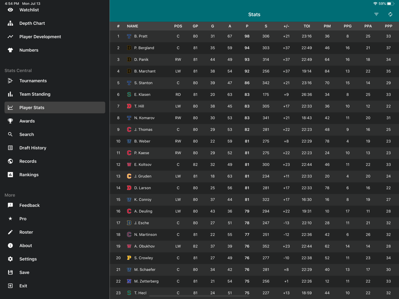Viewport: 399px width, 299px height.
Task: Sort table by the P column header
Action: (247, 26)
